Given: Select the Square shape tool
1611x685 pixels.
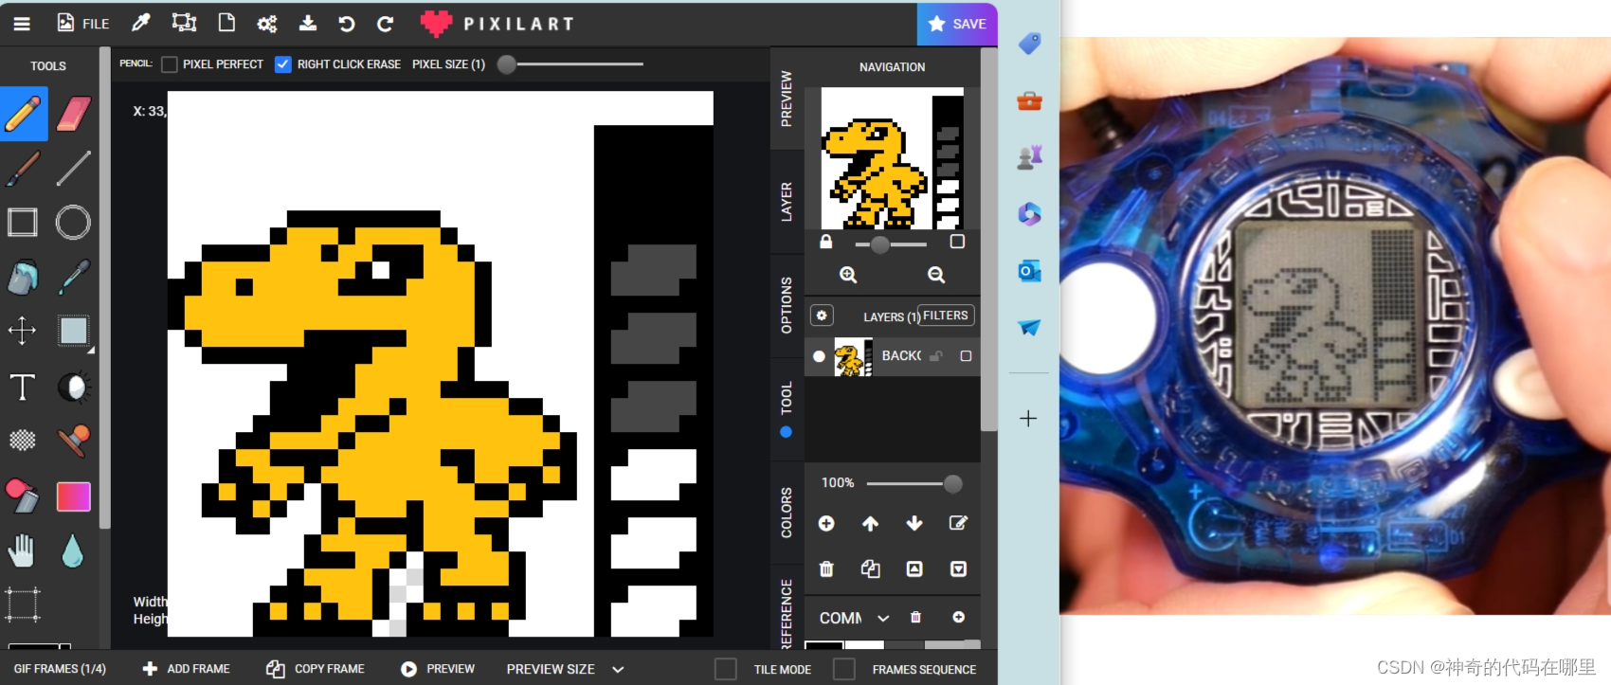Looking at the screenshot, I should pyautogui.click(x=23, y=223).
